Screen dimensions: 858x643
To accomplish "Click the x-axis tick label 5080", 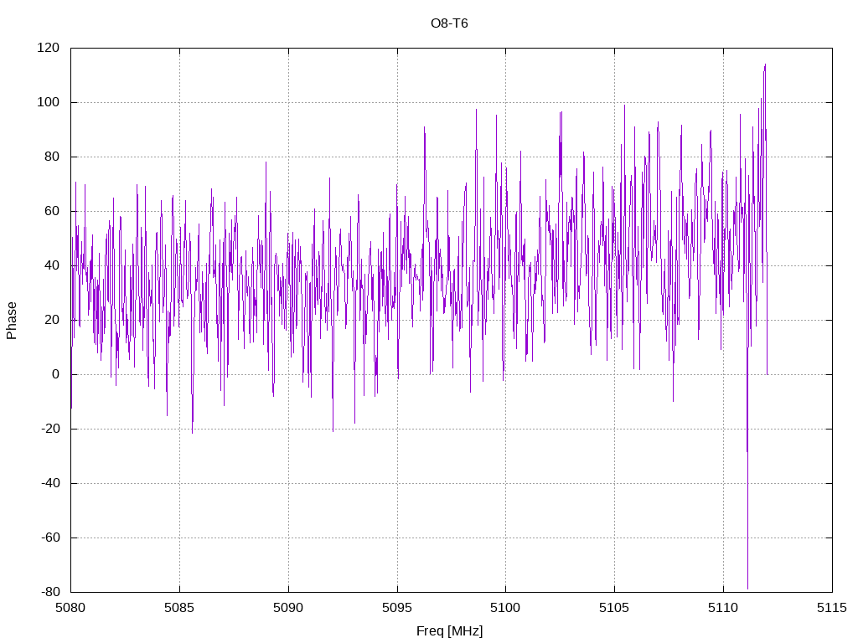I will tap(70, 608).
